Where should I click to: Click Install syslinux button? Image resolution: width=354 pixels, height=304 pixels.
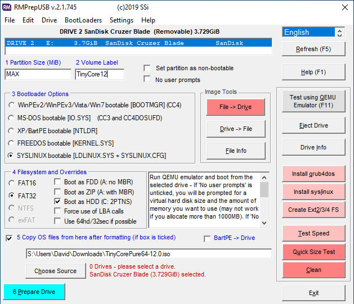313,192
